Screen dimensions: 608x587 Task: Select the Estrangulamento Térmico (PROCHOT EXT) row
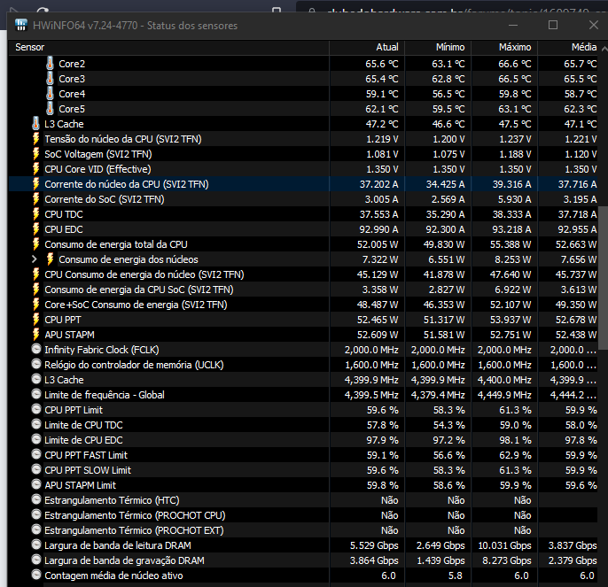pos(304,530)
